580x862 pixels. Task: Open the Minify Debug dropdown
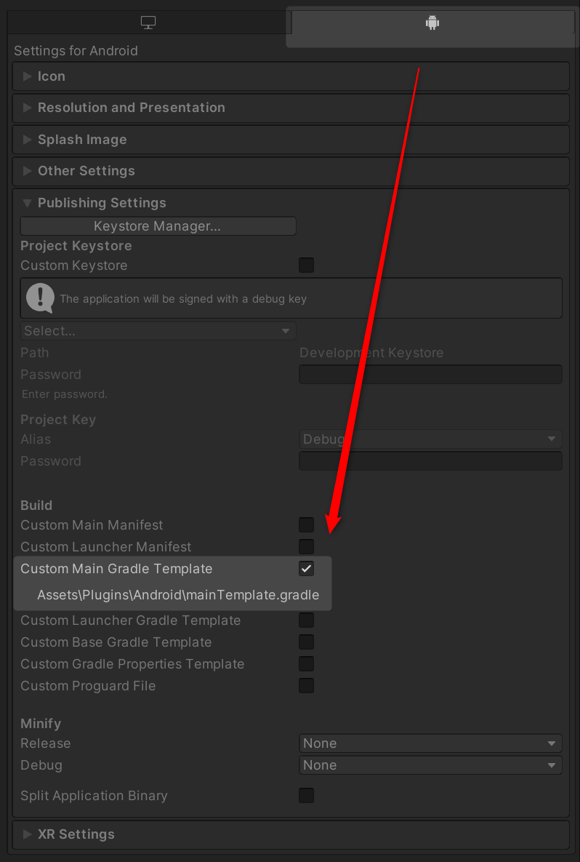click(x=430, y=765)
